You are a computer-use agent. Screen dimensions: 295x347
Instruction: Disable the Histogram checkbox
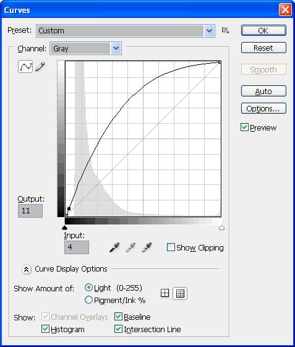(45, 329)
